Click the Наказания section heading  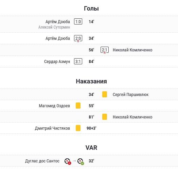[91, 81]
